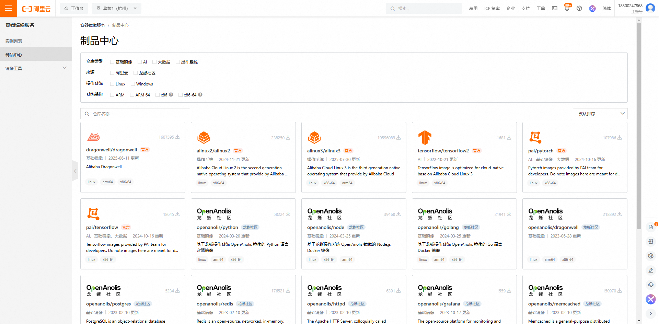The width and height of the screenshot is (659, 324).
Task: Open the user avatar profile
Action: (x=650, y=8)
